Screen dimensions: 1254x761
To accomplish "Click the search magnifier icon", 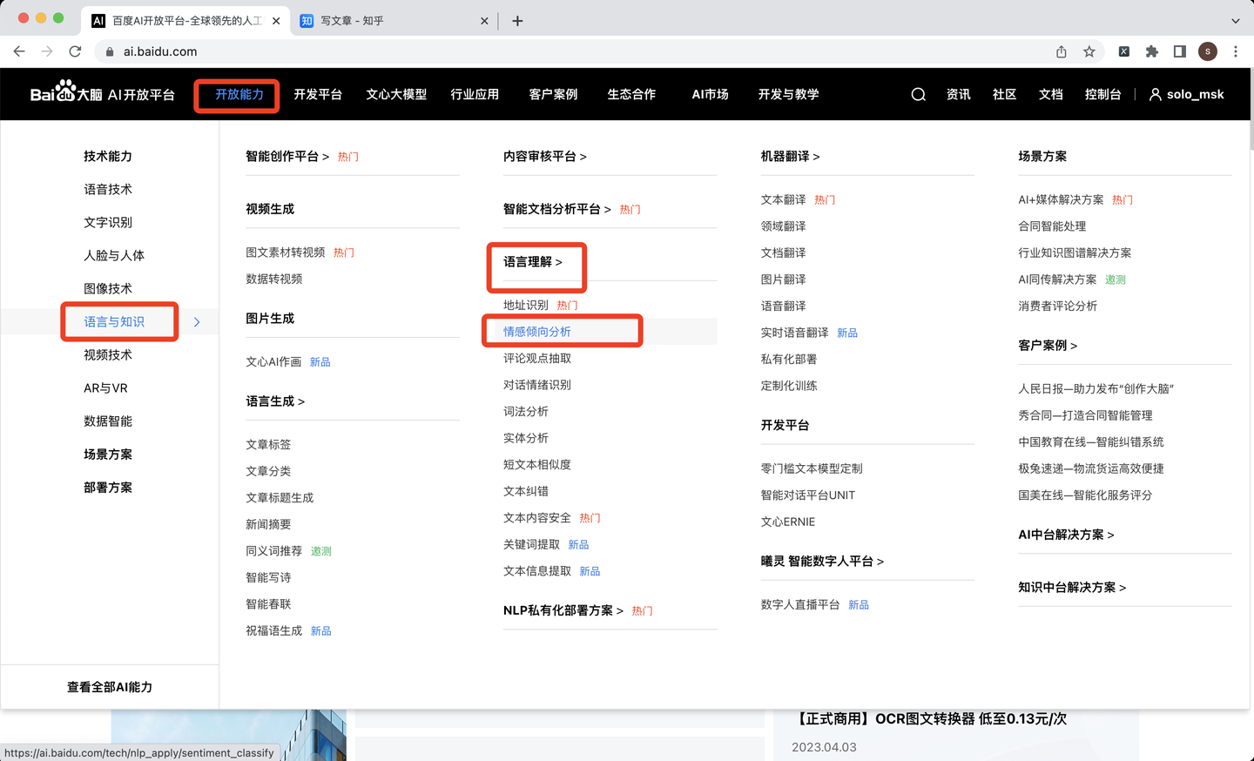I will 917,94.
